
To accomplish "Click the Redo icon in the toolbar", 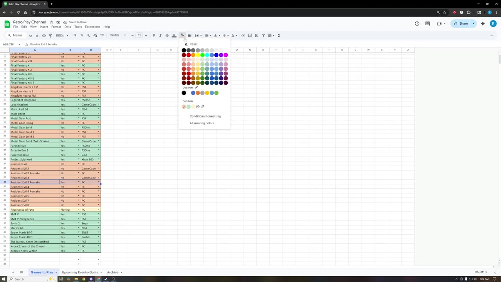I will pyautogui.click(x=37, y=35).
